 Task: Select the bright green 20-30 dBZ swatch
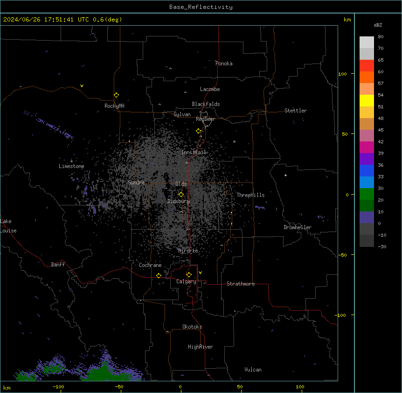point(367,194)
